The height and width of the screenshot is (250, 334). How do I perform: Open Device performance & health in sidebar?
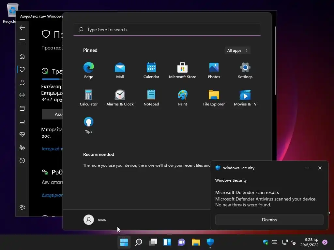[22, 134]
